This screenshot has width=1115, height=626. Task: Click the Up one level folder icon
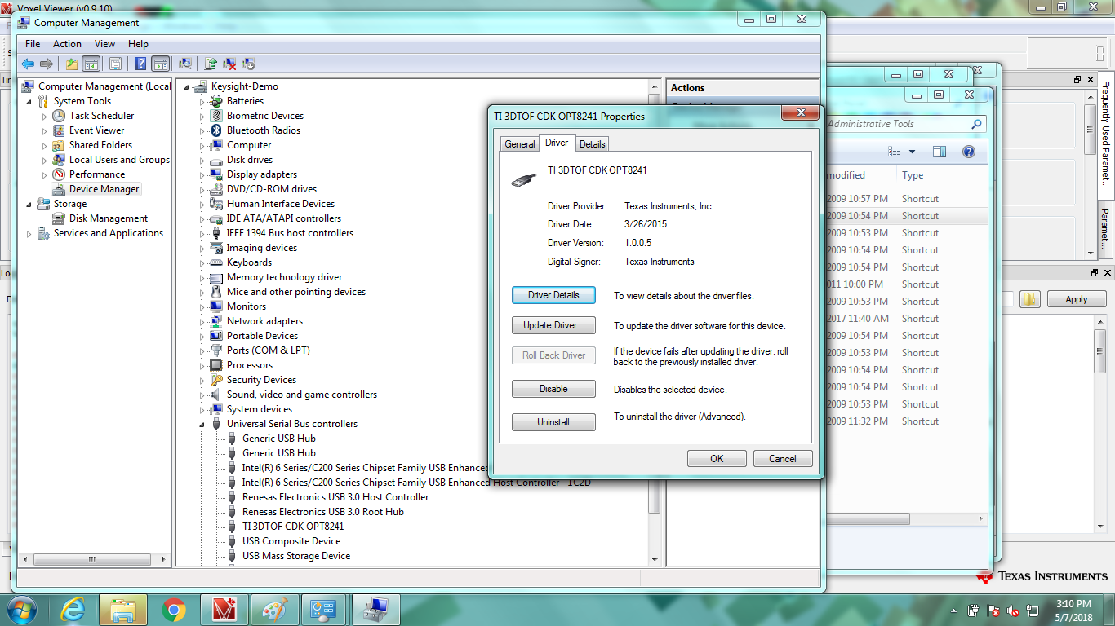pyautogui.click(x=72, y=64)
